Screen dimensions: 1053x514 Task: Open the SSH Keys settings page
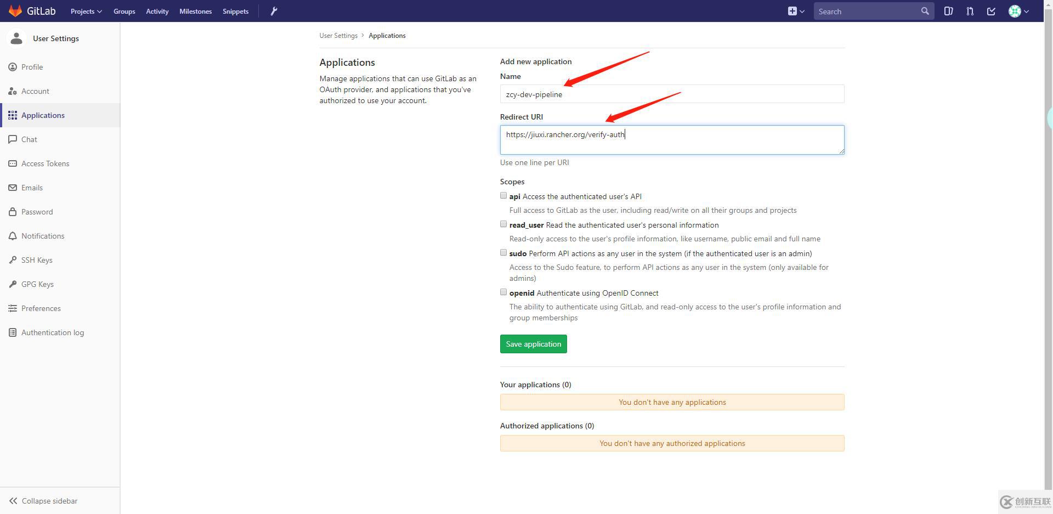point(60,260)
